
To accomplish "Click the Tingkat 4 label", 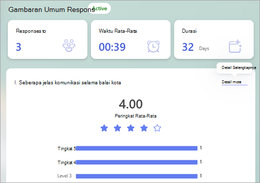I will 67,163.
